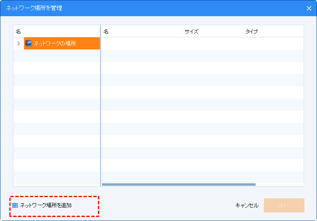Click the ネットワーク場所を追加 link

(46, 205)
